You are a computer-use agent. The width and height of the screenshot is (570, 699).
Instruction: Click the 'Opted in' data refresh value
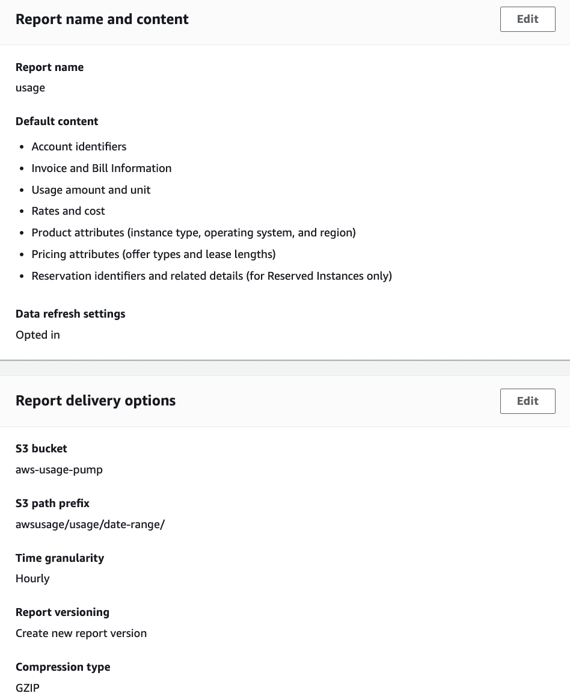click(x=38, y=335)
